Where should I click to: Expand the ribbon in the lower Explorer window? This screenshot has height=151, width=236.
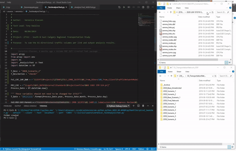[230, 72]
